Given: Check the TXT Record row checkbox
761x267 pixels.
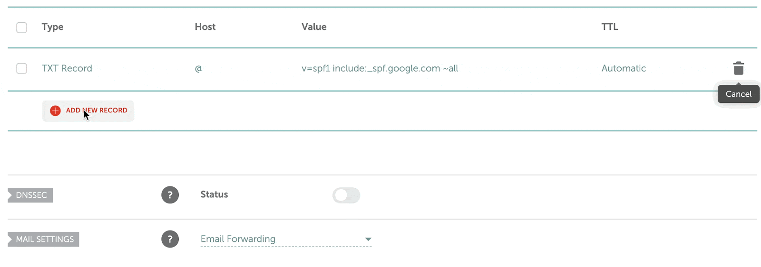Looking at the screenshot, I should [x=21, y=68].
